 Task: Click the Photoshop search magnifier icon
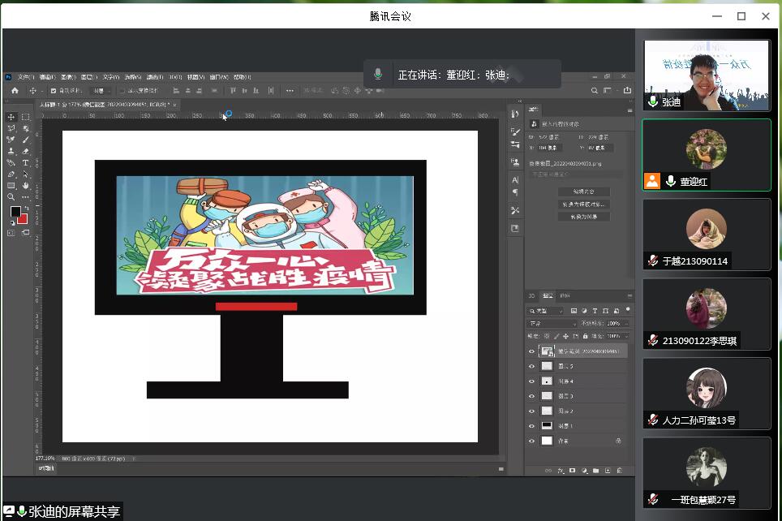pyautogui.click(x=594, y=90)
